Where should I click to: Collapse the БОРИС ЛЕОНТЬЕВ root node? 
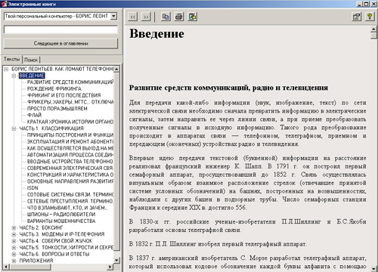point(6,69)
